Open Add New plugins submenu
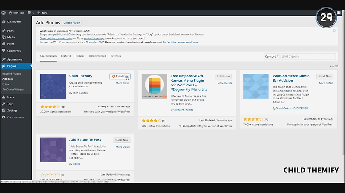The width and height of the screenshot is (345, 193). [x=8, y=79]
